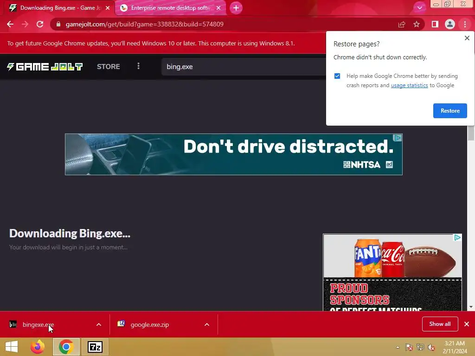Click the Chrome taskbar icon
This screenshot has width=475, height=356.
(66, 347)
